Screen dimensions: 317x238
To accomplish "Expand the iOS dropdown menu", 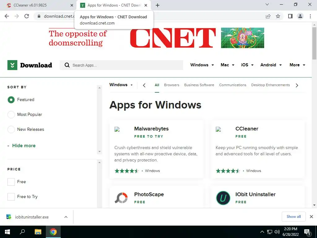I will 247,65.
